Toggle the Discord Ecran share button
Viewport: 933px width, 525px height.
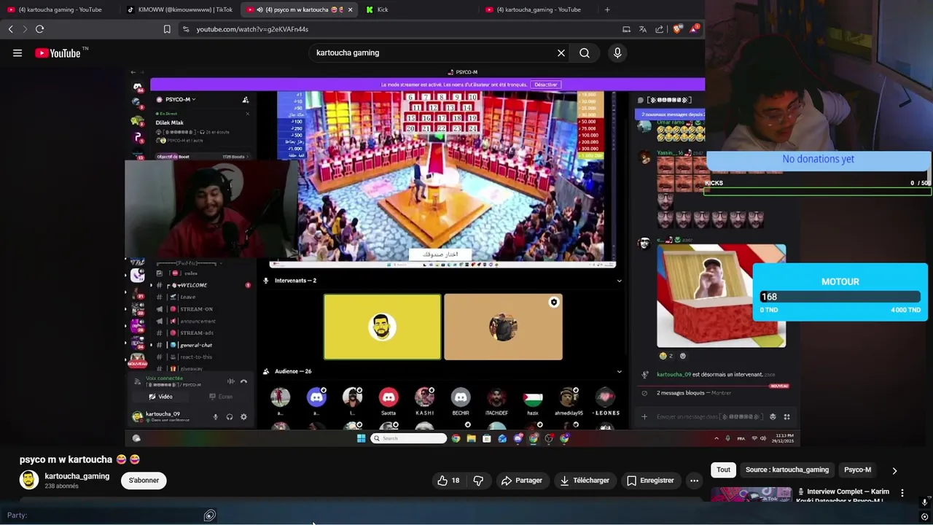(x=222, y=397)
